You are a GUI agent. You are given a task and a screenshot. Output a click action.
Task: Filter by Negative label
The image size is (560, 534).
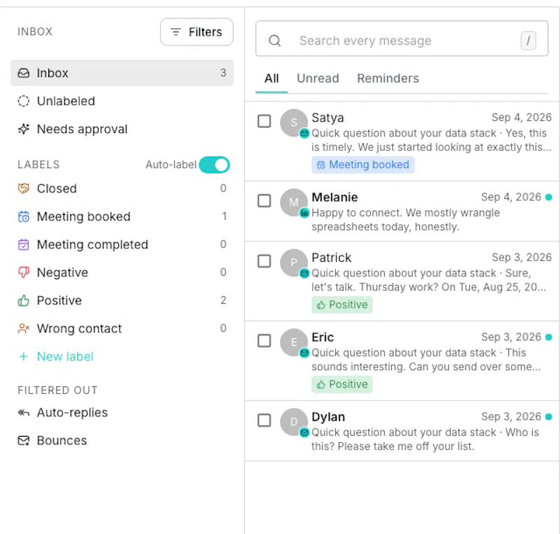click(122, 272)
